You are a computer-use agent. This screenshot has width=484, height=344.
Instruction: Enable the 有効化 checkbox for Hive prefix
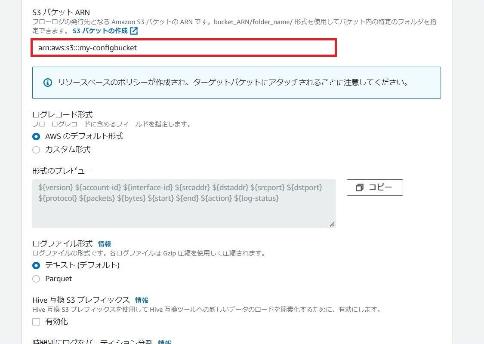(36, 322)
